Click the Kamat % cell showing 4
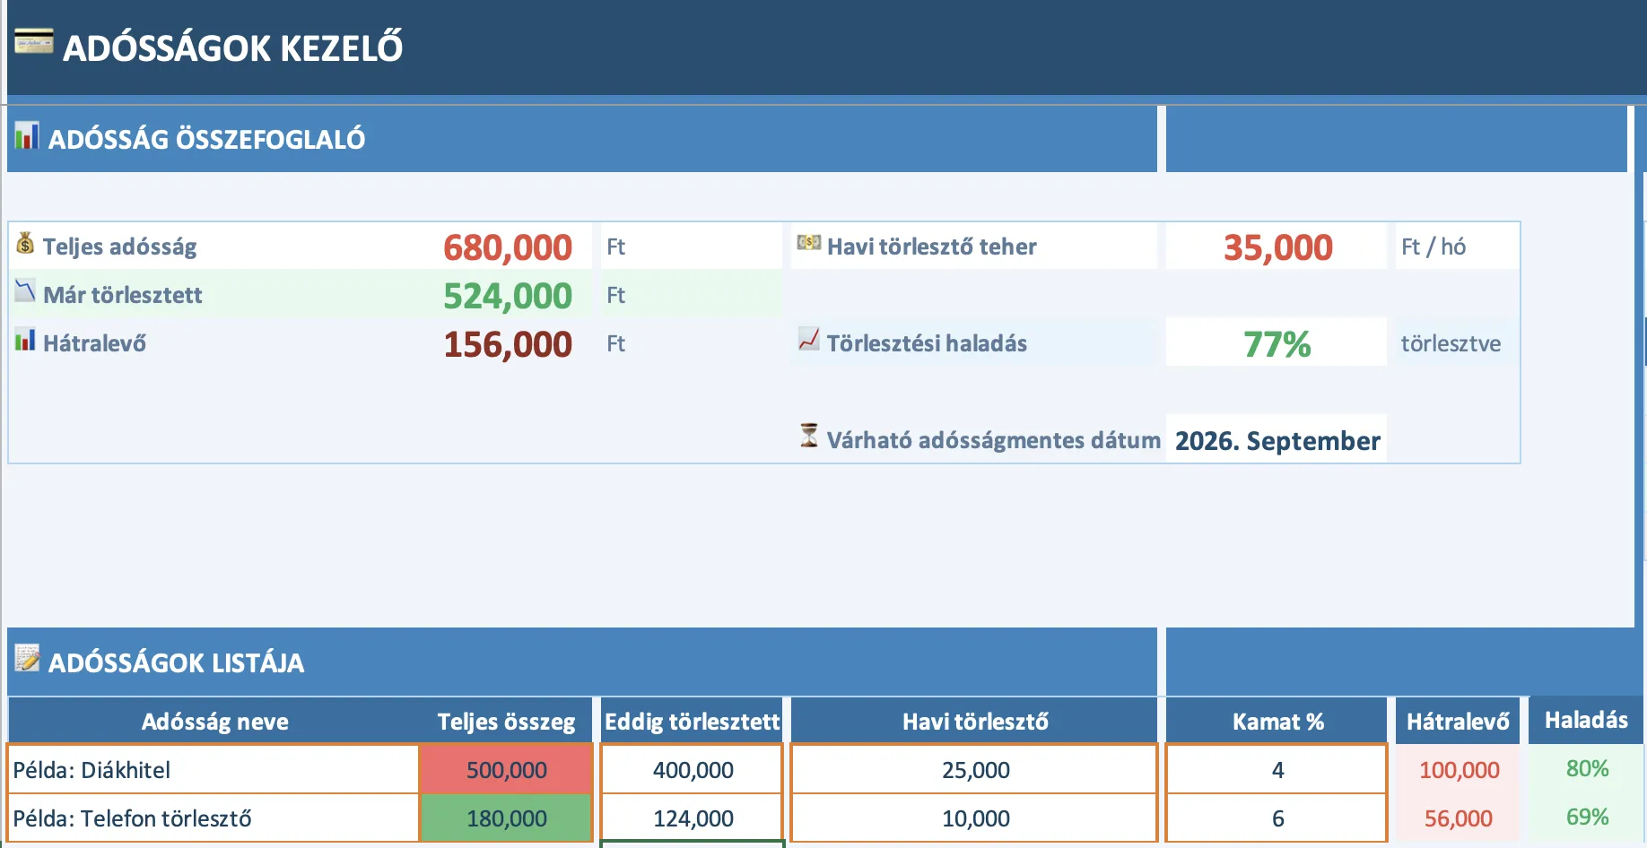 pyautogui.click(x=1277, y=770)
